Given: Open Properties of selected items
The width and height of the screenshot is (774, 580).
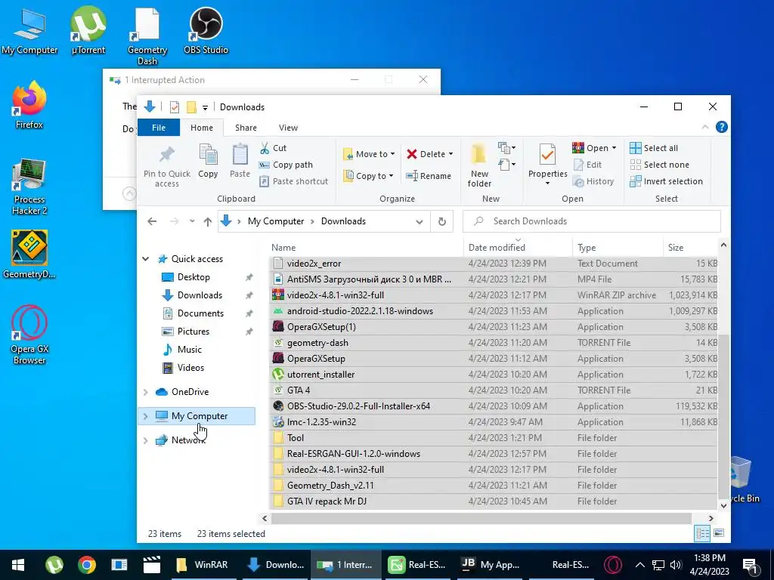Looking at the screenshot, I should 547,164.
